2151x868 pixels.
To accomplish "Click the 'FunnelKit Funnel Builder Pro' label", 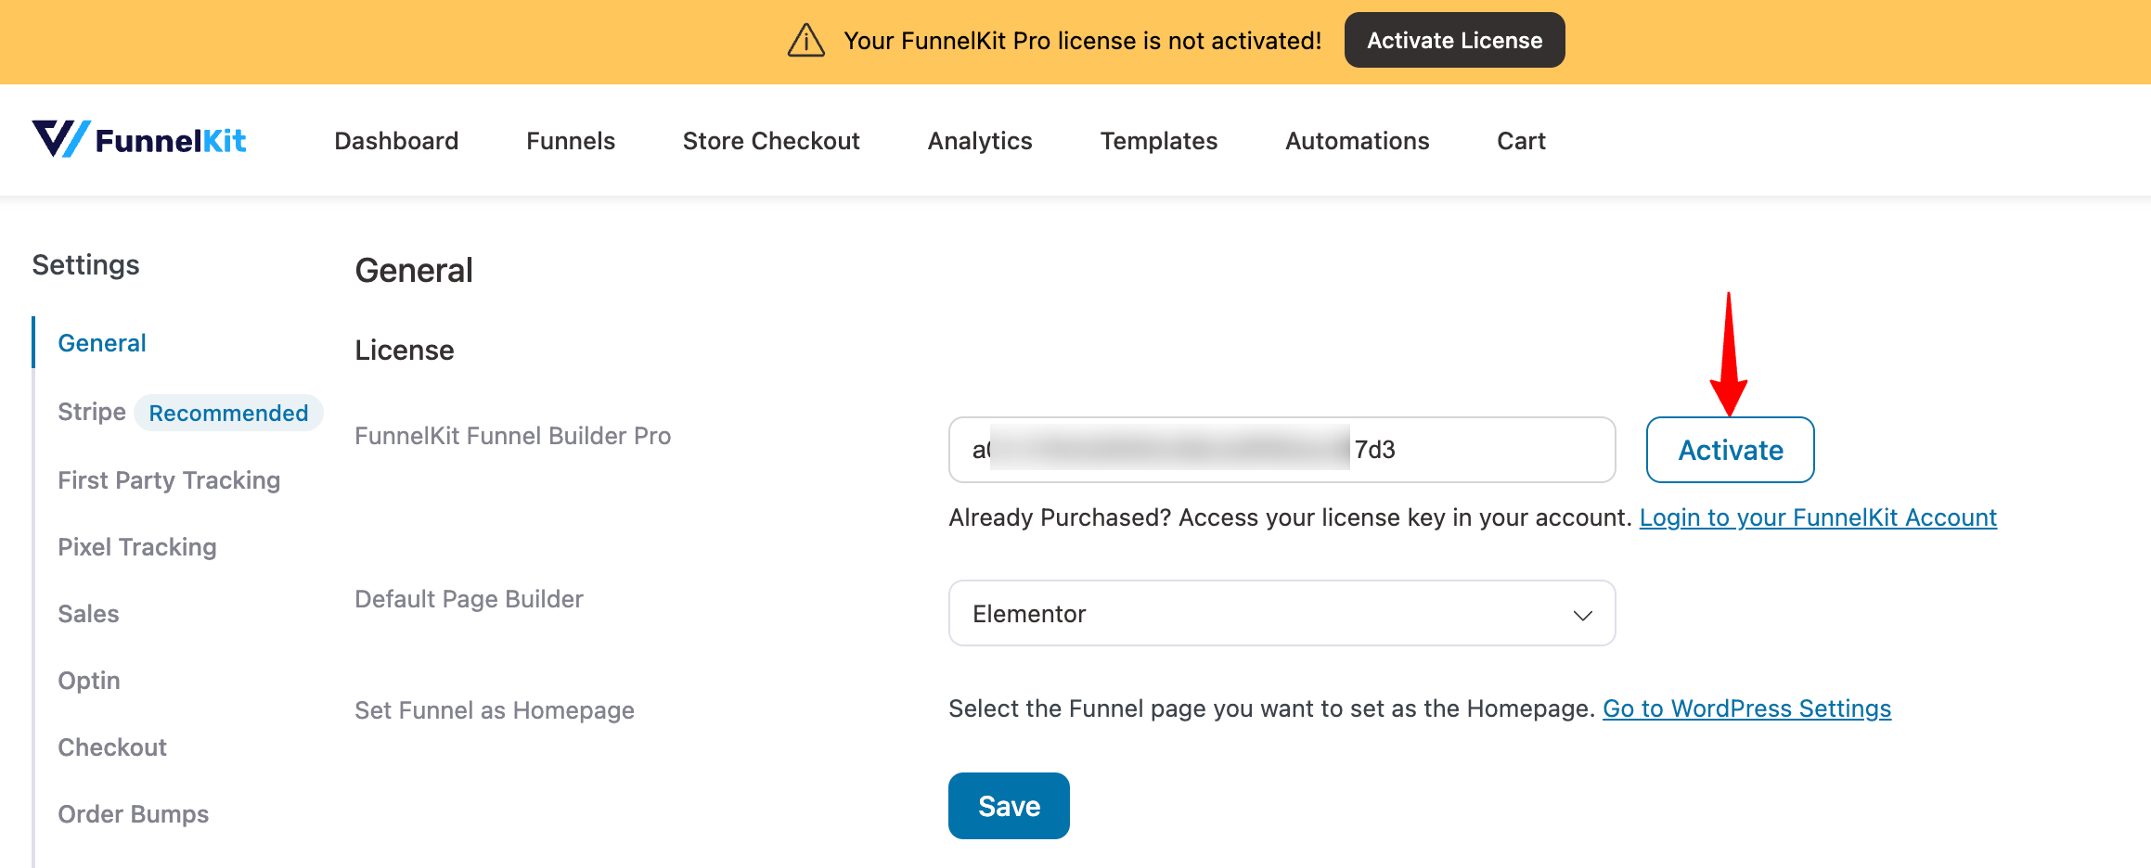I will click(x=512, y=436).
